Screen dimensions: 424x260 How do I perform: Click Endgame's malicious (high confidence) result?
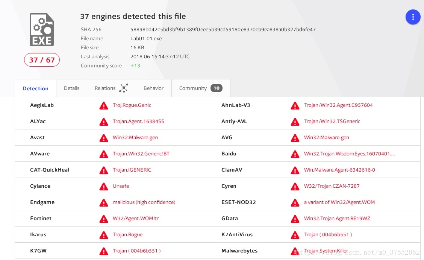pos(144,202)
